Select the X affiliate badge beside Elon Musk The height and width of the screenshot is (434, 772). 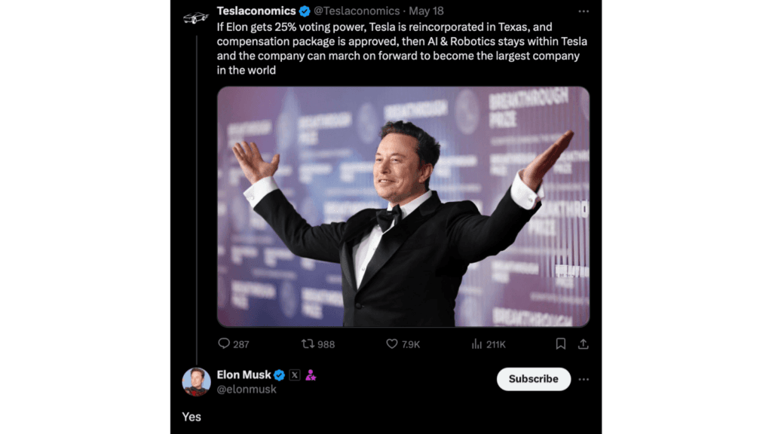click(295, 374)
